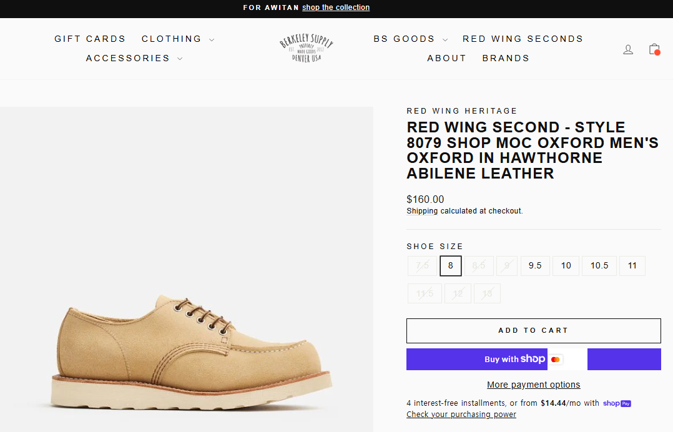Screen dimensions: 673x432
Task: Pick shoe size 11
Action: [632, 266]
